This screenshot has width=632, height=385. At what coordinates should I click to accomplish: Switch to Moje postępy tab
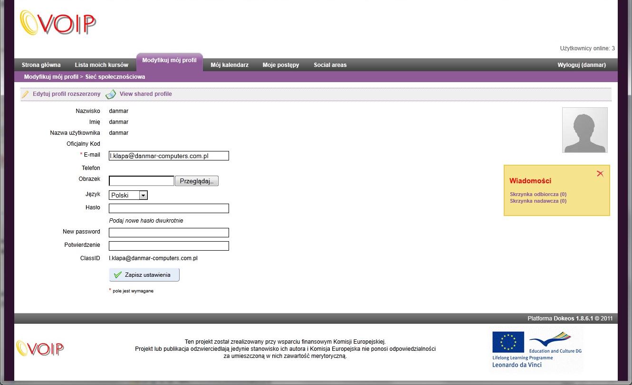(281, 65)
